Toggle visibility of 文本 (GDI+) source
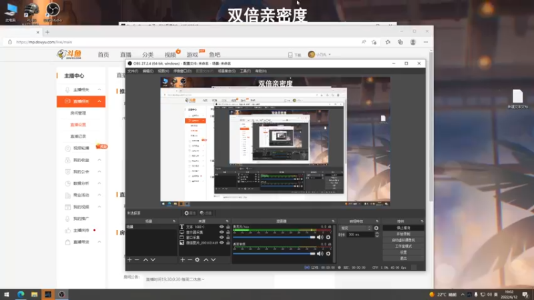This screenshot has width=534, height=300. pyautogui.click(x=222, y=227)
